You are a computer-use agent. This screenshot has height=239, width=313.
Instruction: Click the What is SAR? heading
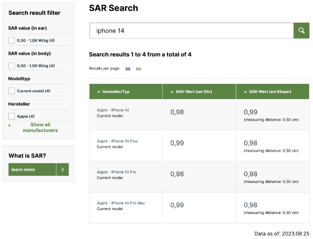tap(27, 155)
